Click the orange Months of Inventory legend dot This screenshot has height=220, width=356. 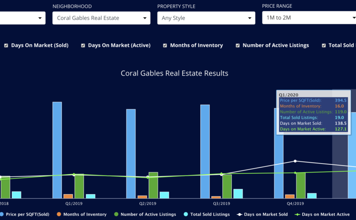click(59, 214)
